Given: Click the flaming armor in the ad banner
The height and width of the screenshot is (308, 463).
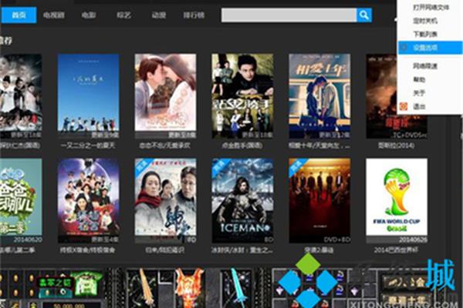Looking at the screenshot, I should pos(189,288).
